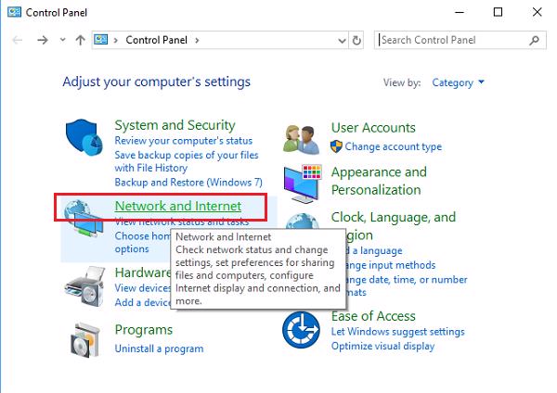Click Change account type link
Image resolution: width=557 pixels, height=393 pixels.
[x=394, y=146]
